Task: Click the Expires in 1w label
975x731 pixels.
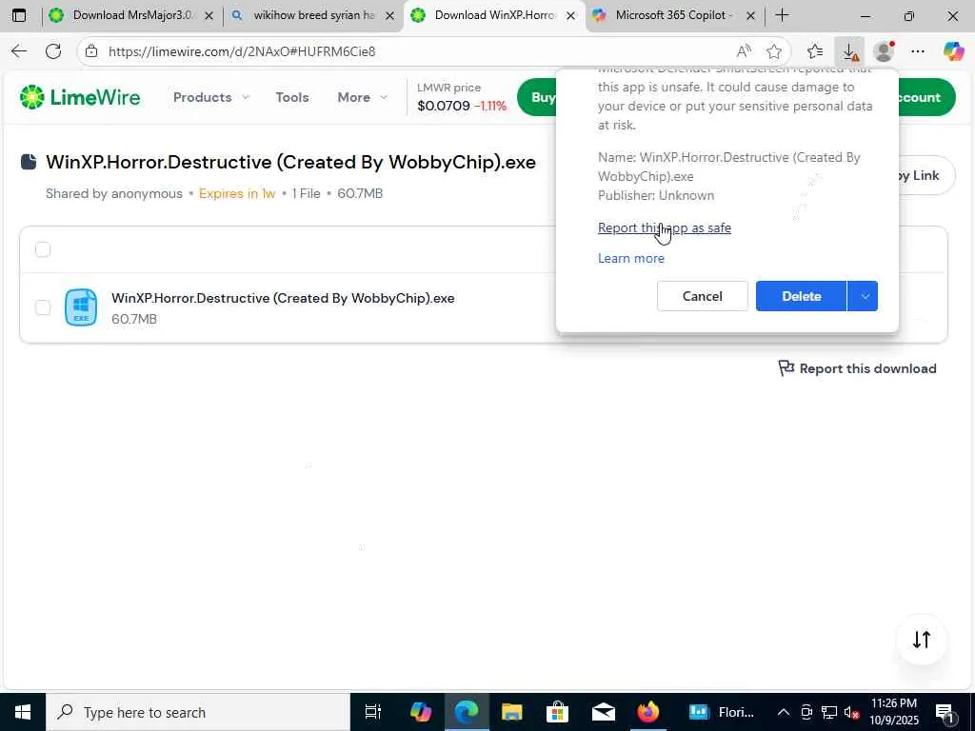Action: [237, 193]
